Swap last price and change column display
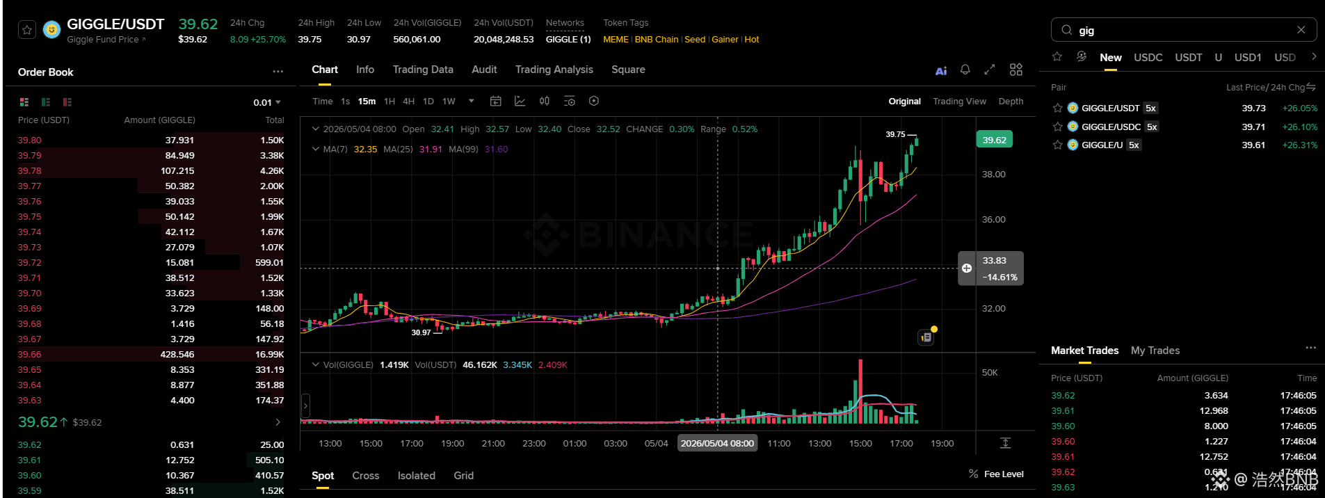1325x498 pixels. click(x=1311, y=87)
